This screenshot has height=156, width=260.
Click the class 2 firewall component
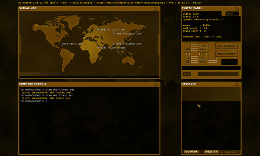tap(226, 46)
